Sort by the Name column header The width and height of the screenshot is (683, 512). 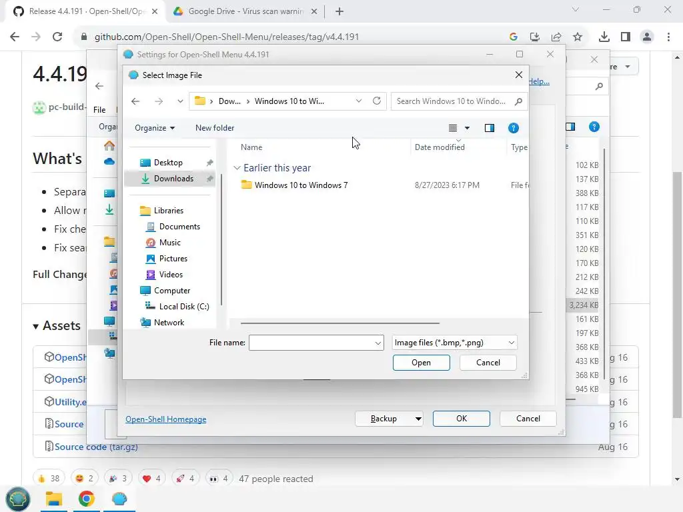pos(251,147)
